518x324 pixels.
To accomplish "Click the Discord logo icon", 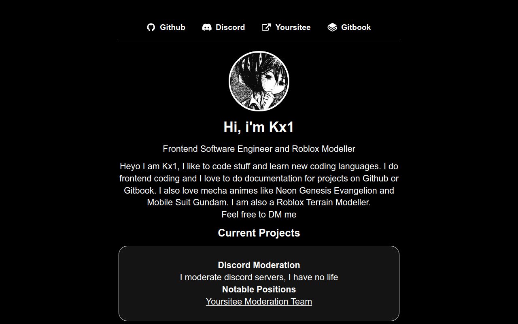I will (207, 27).
